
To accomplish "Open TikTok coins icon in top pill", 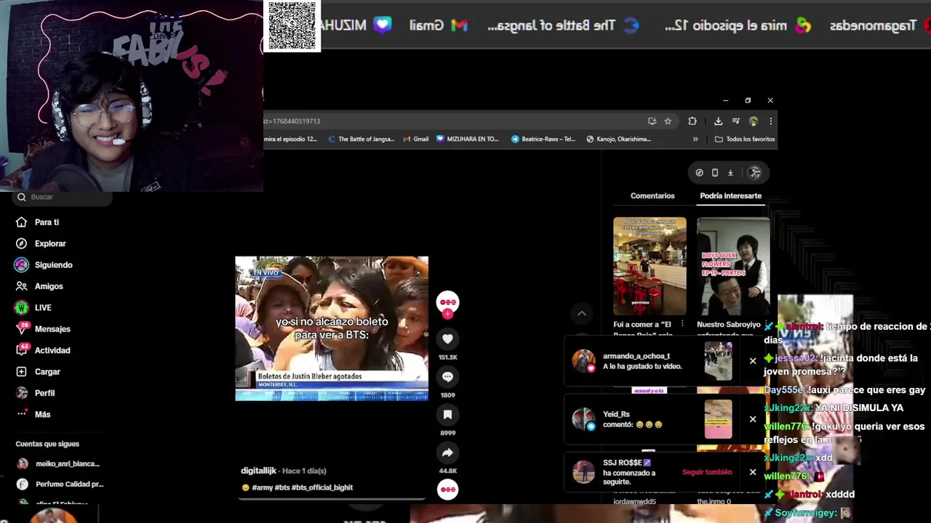I will pos(699,173).
